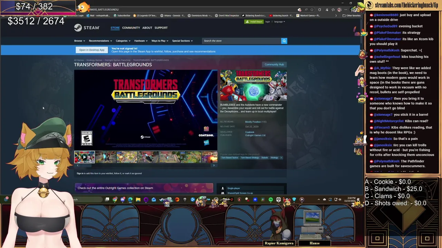Viewport: 442px width, 248px height.
Task: Open the Dom5 Mod Inspector bookmark
Action: point(227,15)
